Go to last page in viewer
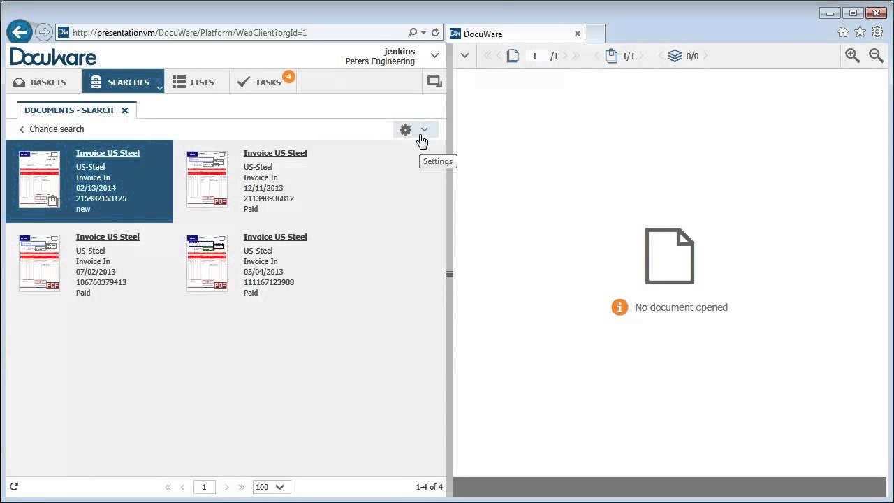This screenshot has height=503, width=894. (x=577, y=56)
